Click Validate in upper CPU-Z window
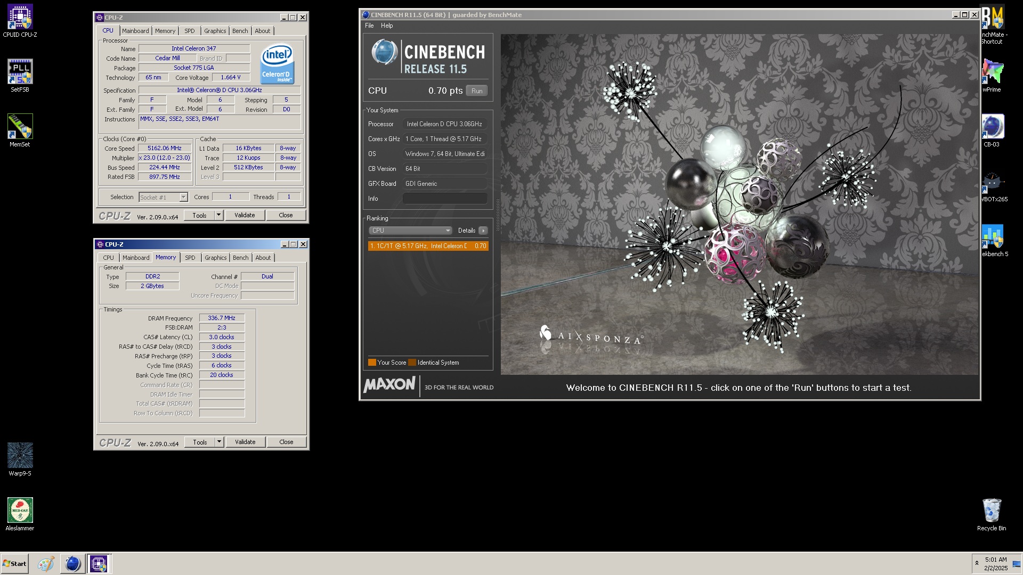This screenshot has height=575, width=1023. [245, 215]
